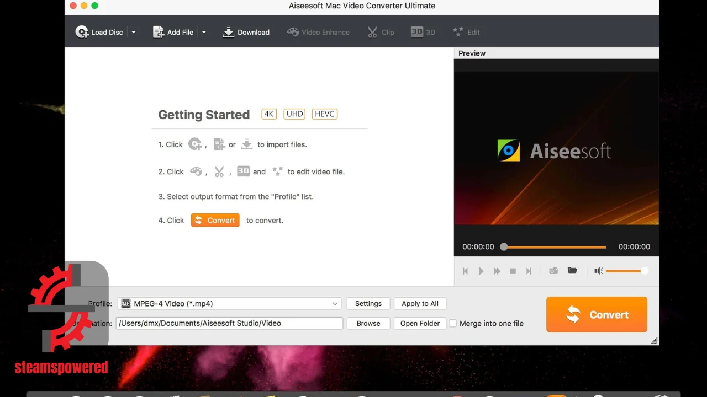Open the Profile format dropdown
Image resolution: width=707 pixels, height=397 pixels.
point(230,303)
